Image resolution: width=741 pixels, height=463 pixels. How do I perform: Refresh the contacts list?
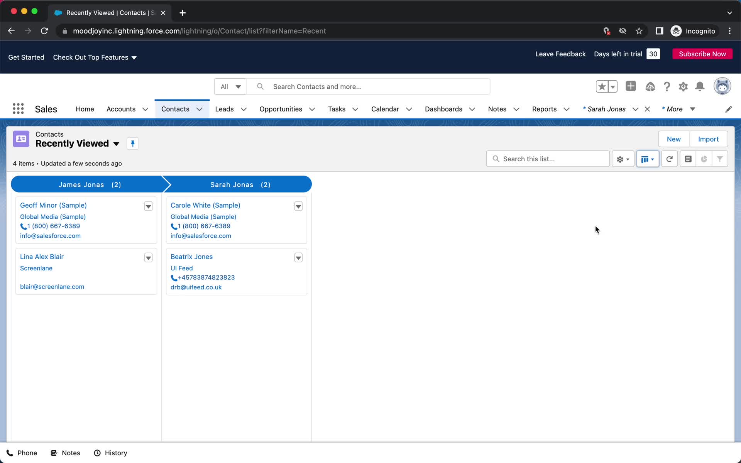[669, 159]
